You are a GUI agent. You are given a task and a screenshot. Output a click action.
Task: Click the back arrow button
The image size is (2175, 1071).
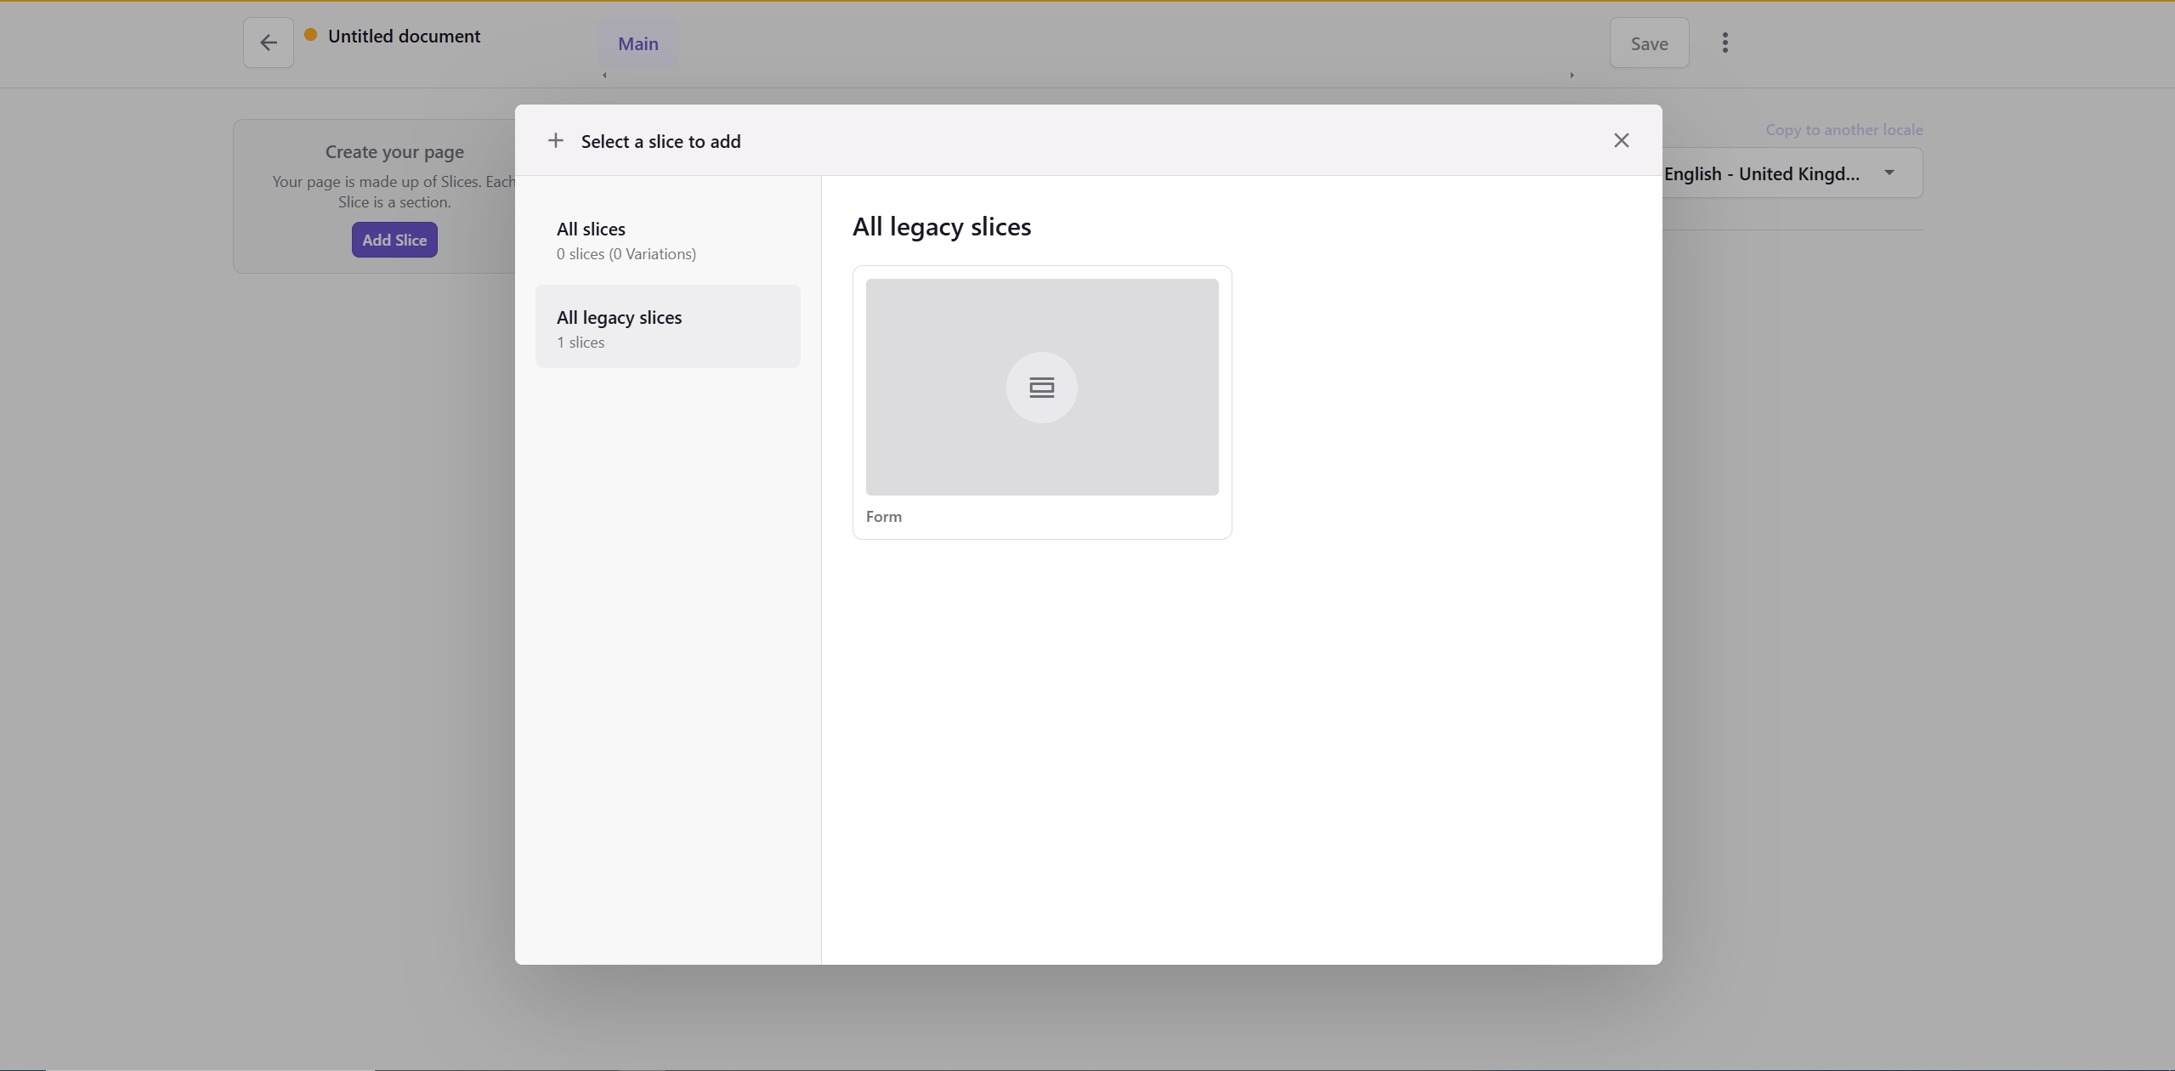[x=268, y=42]
